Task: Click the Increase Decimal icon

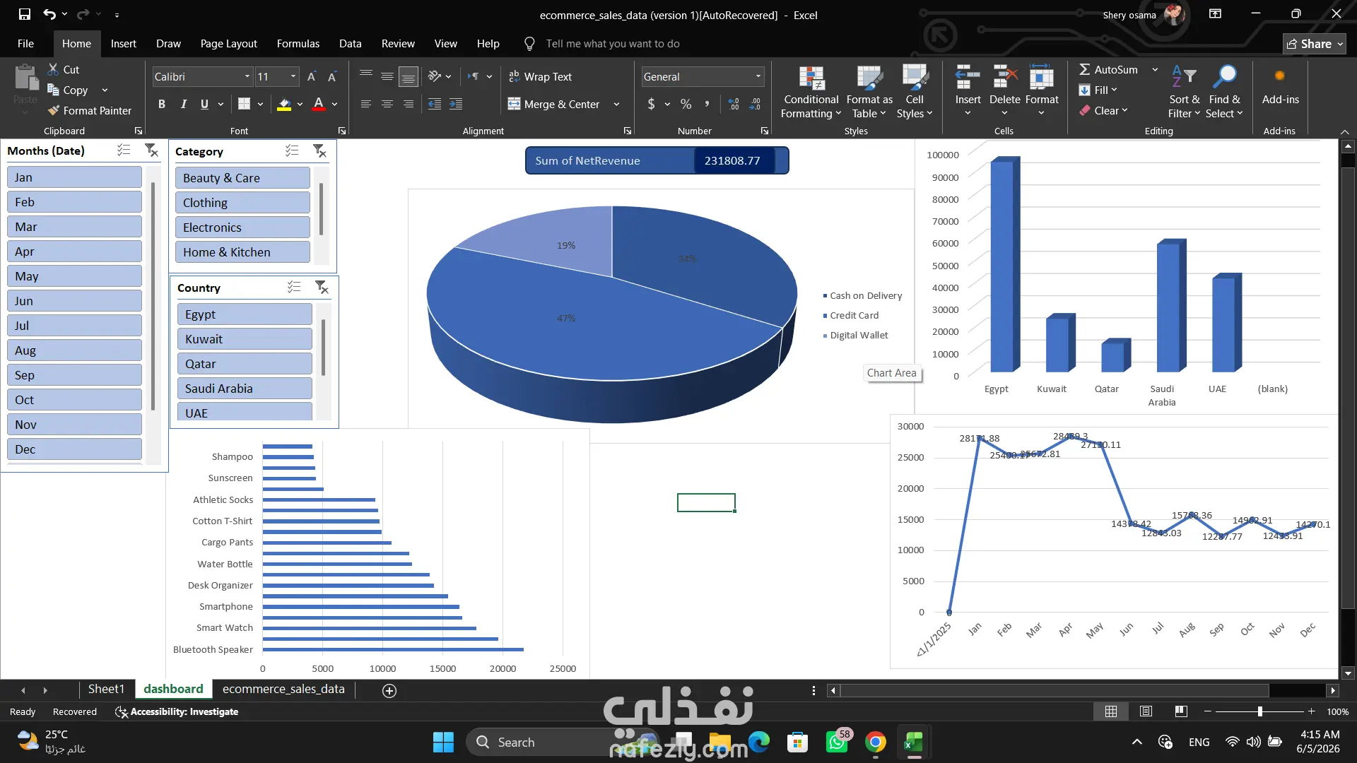Action: (x=734, y=104)
